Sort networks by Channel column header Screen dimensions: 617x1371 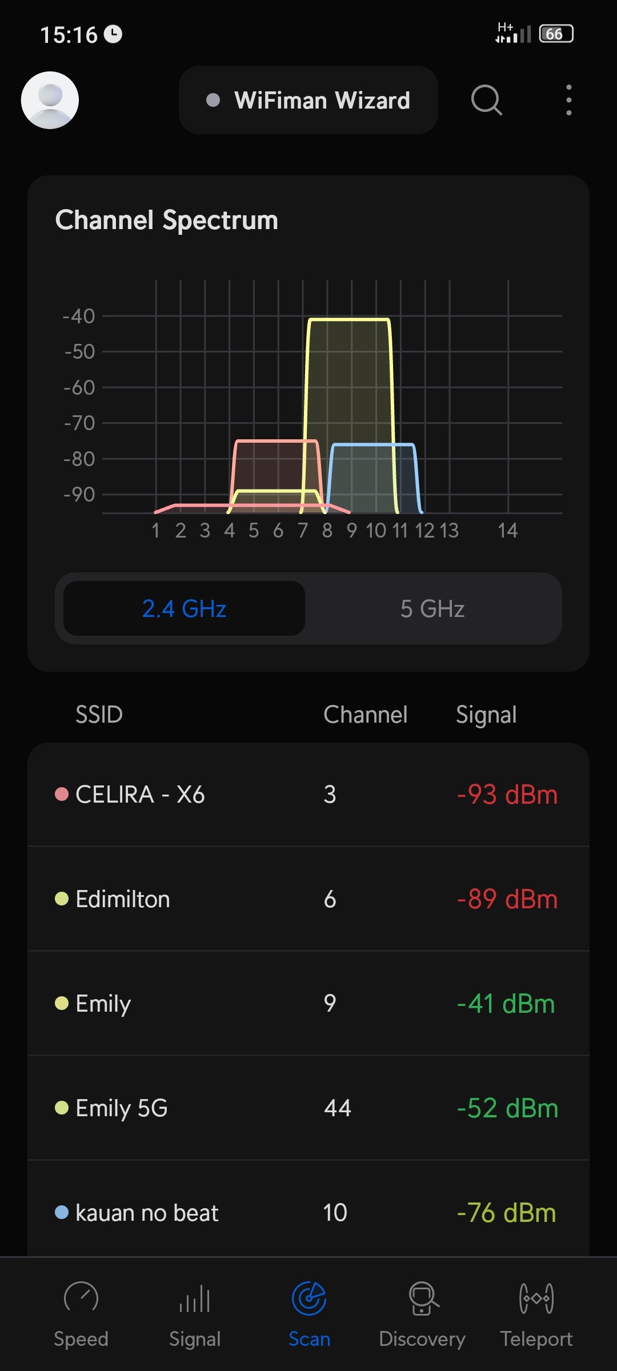click(366, 715)
